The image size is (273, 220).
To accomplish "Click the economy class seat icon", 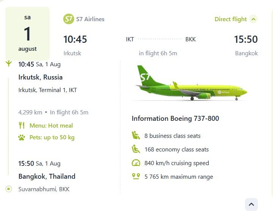I will pos(136,149).
